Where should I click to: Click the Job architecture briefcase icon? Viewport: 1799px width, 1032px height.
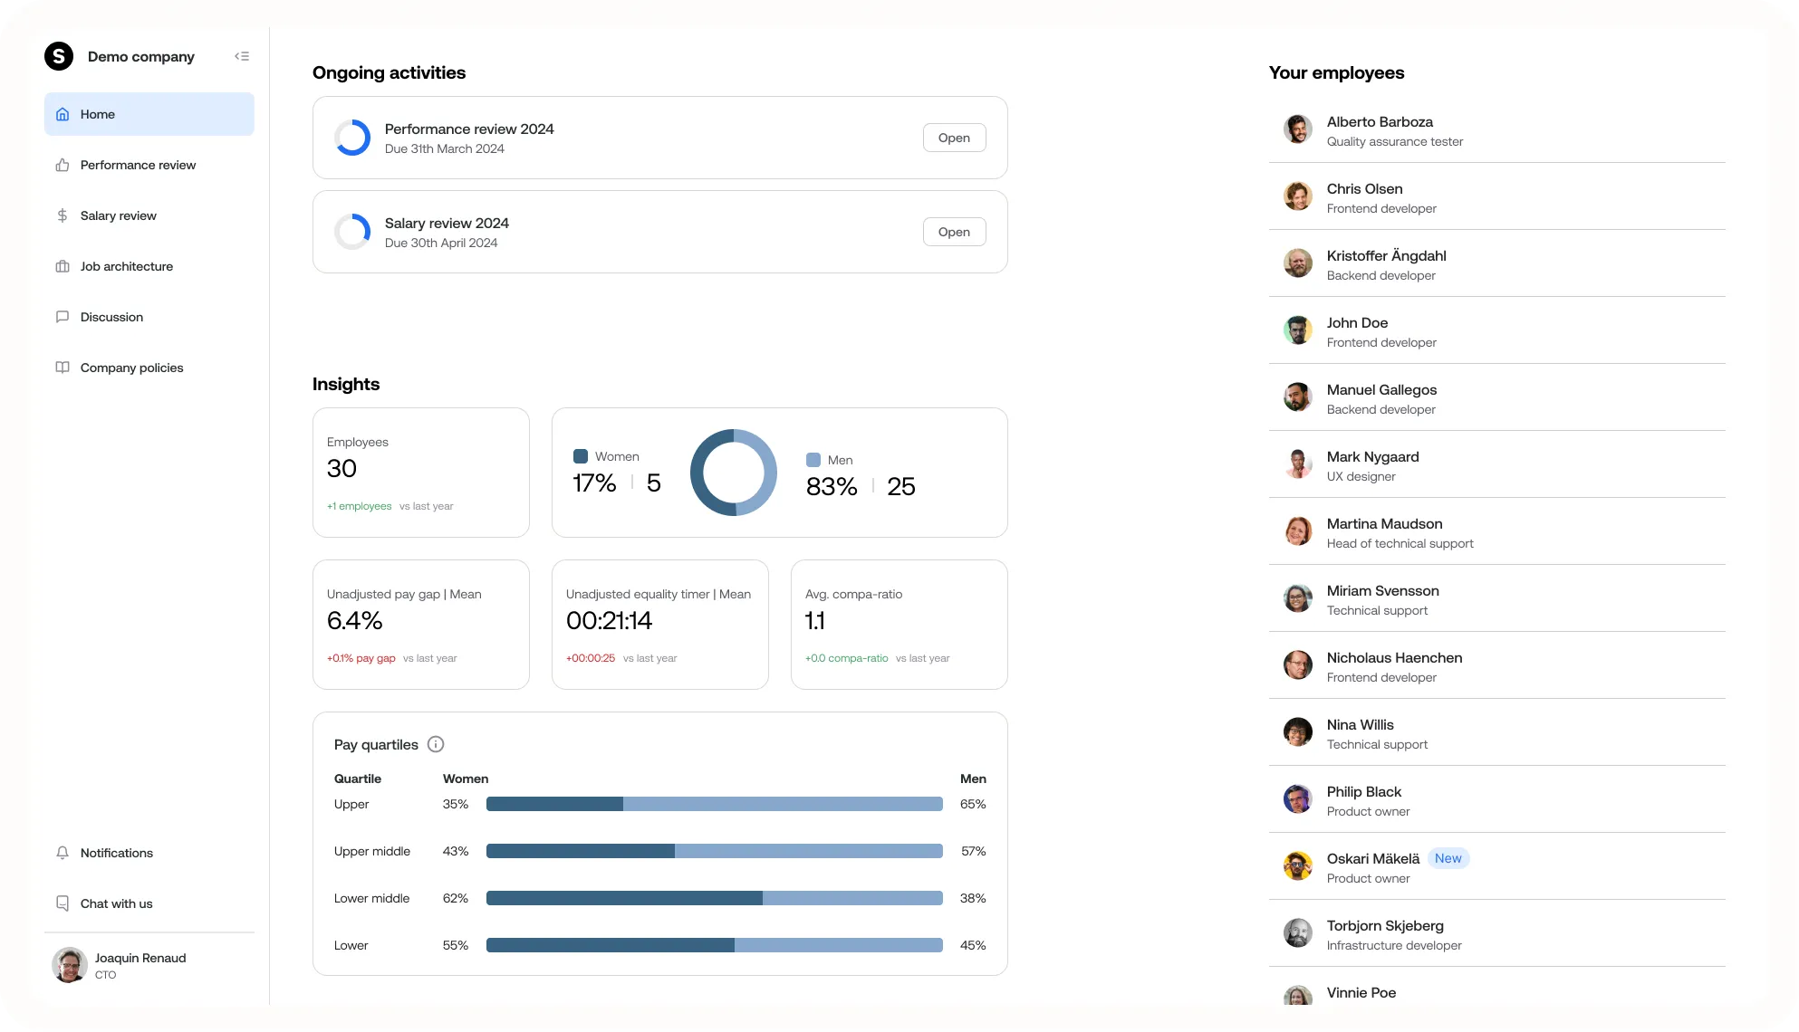tap(63, 266)
